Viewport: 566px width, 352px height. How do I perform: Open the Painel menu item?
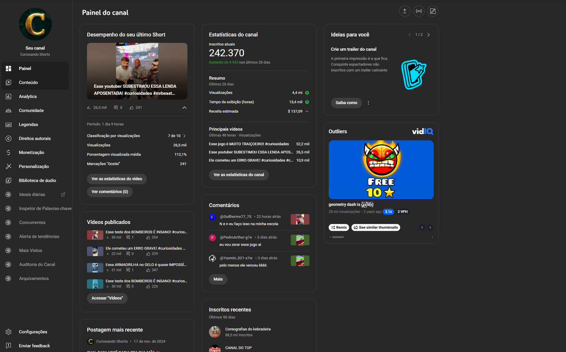(35, 69)
